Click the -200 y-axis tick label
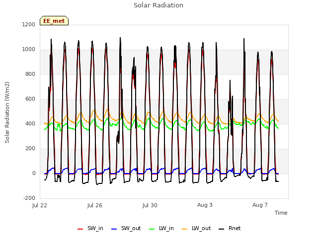The image size is (318, 238). [29, 198]
